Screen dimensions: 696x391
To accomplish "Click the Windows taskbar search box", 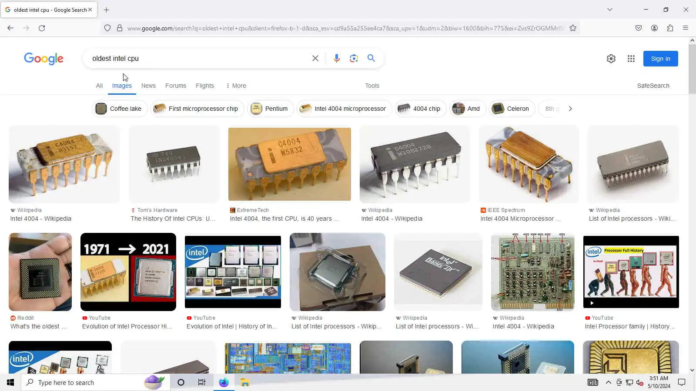I will tap(95, 382).
